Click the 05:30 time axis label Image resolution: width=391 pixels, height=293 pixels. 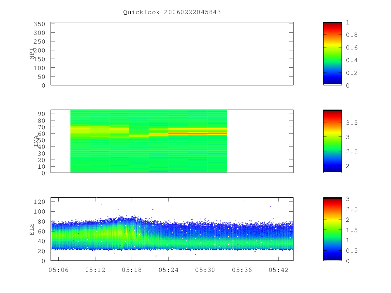point(205,270)
